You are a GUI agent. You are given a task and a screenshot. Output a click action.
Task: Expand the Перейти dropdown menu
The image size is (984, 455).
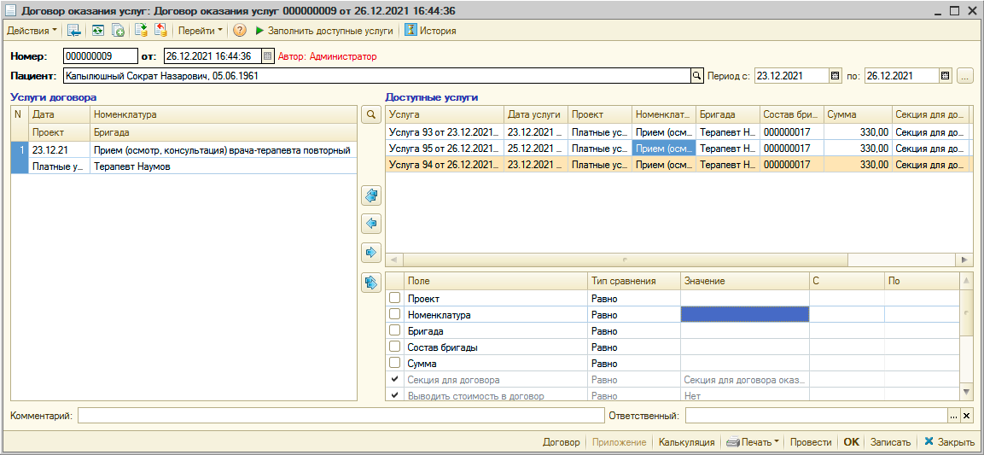(x=200, y=30)
